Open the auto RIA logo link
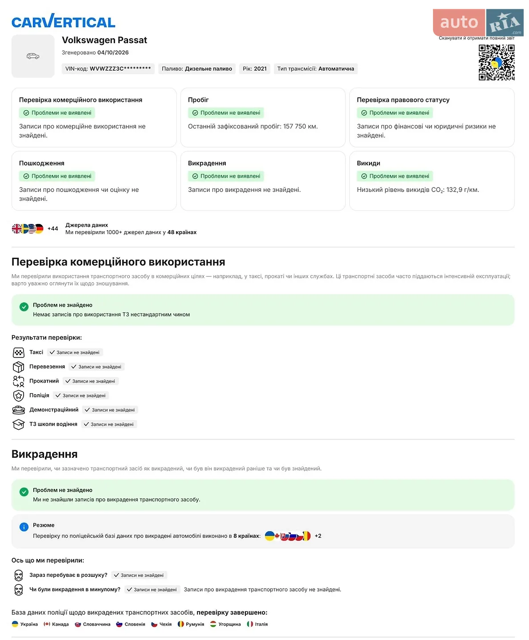The height and width of the screenshot is (640, 529). 478,22
